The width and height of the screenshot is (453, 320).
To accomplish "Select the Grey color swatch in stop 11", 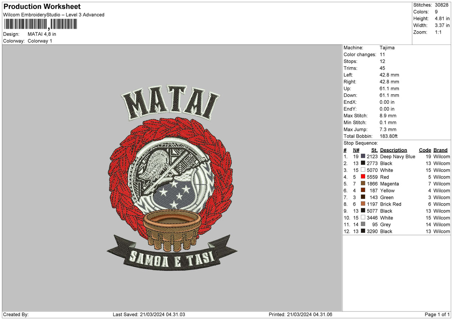I will click(363, 224).
